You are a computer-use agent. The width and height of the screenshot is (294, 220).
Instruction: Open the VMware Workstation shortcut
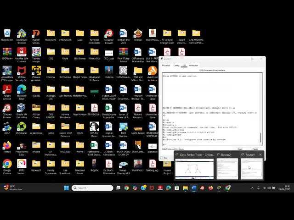[x=36, y=74]
